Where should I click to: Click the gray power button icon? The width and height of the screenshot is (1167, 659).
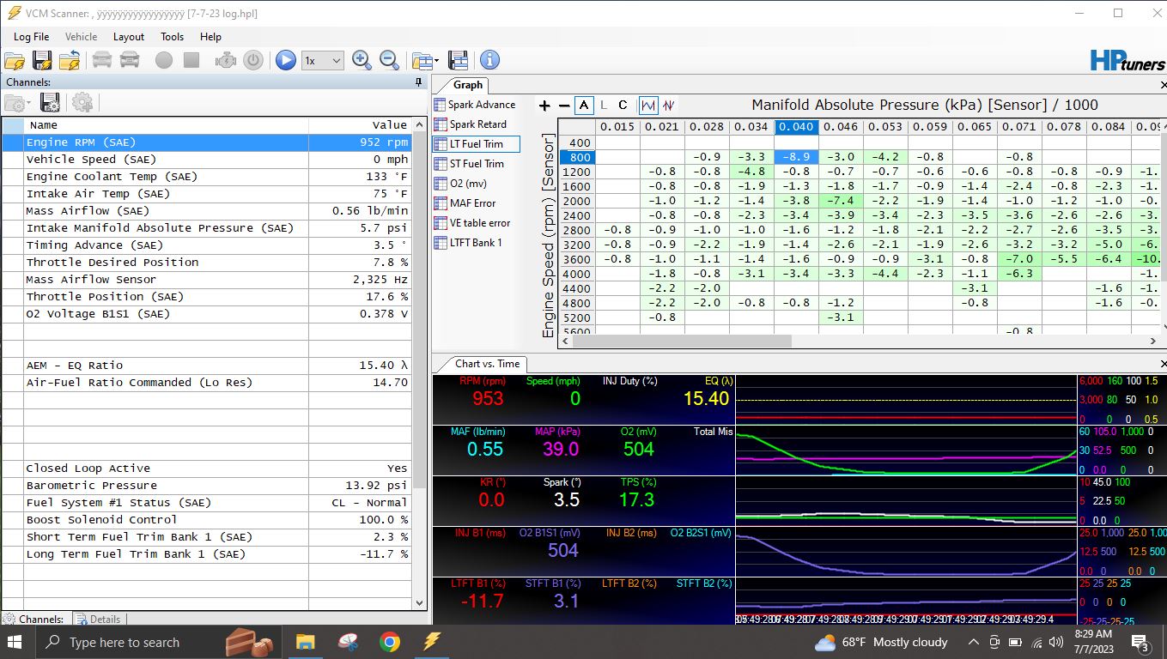(252, 60)
